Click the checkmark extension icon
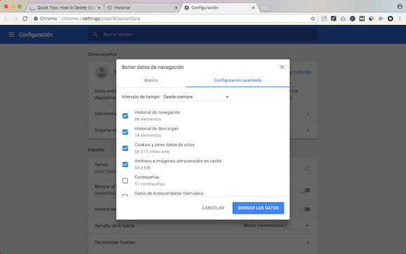This screenshot has height=254, width=406. [x=334, y=19]
